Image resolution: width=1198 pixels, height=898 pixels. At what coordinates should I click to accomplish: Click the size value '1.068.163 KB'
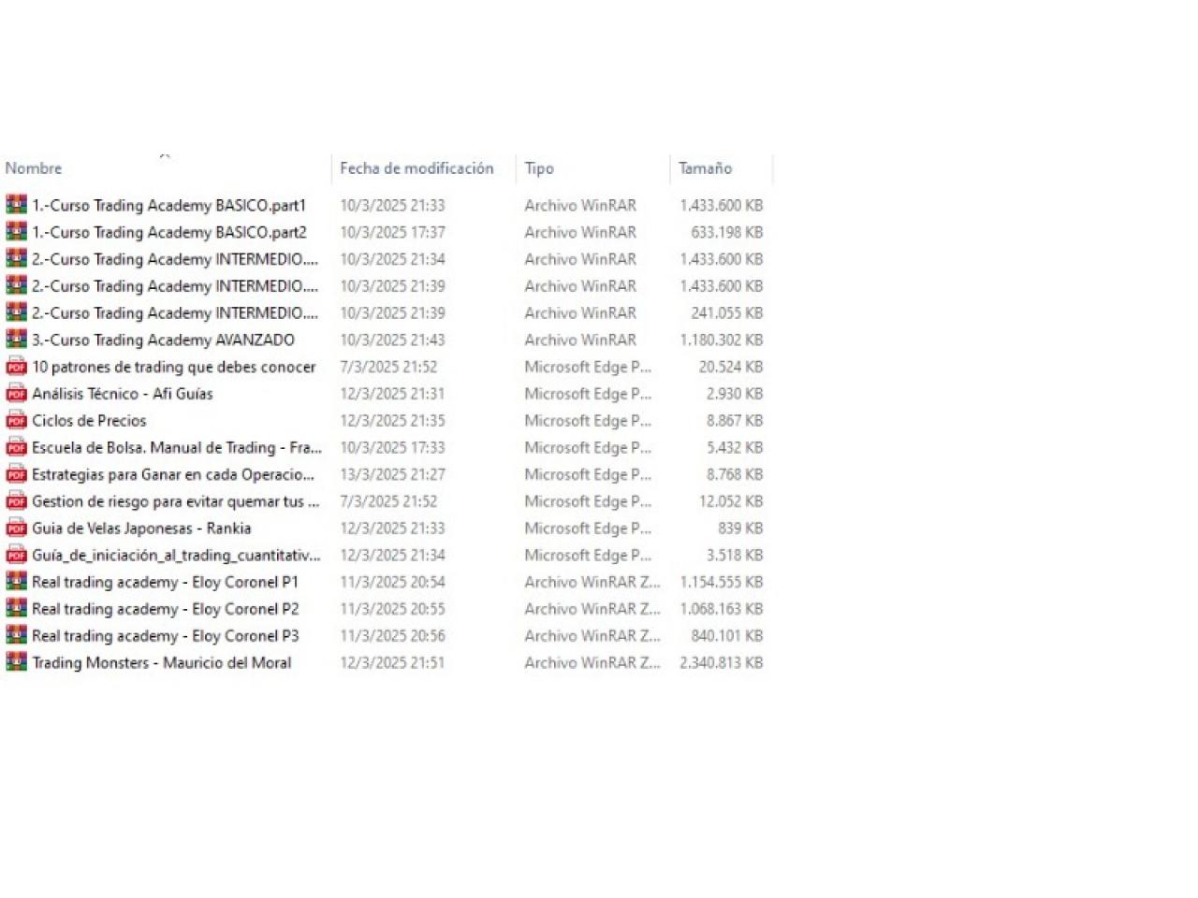click(722, 609)
